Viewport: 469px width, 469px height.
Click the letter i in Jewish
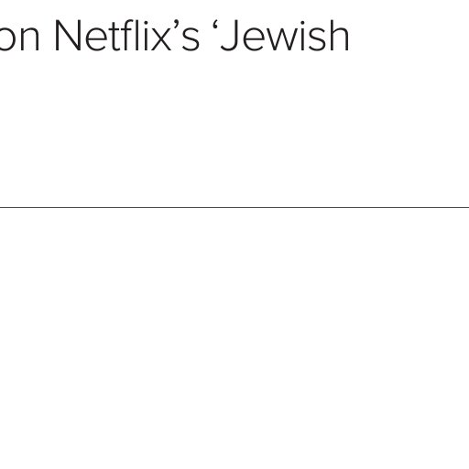pos(302,36)
